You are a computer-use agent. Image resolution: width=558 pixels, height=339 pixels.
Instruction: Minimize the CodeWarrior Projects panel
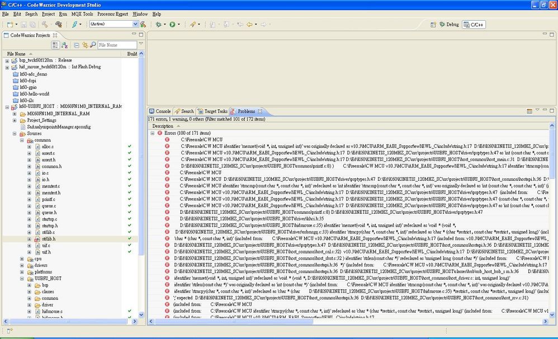[x=134, y=34]
